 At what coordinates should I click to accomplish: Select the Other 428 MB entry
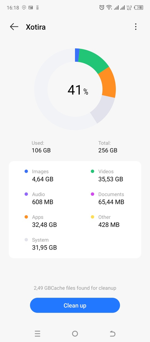105,221
